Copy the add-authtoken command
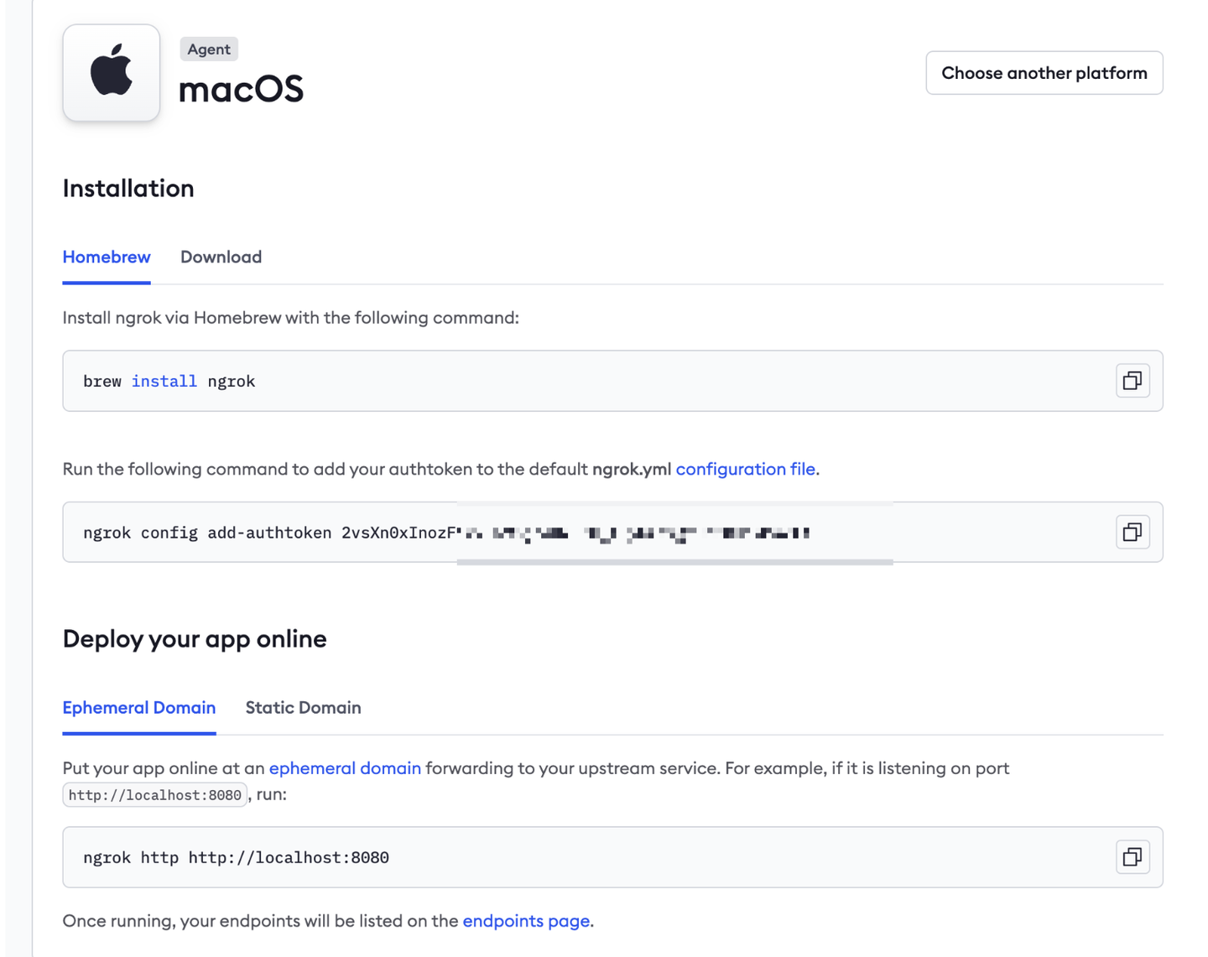This screenshot has width=1208, height=957. tap(1132, 533)
